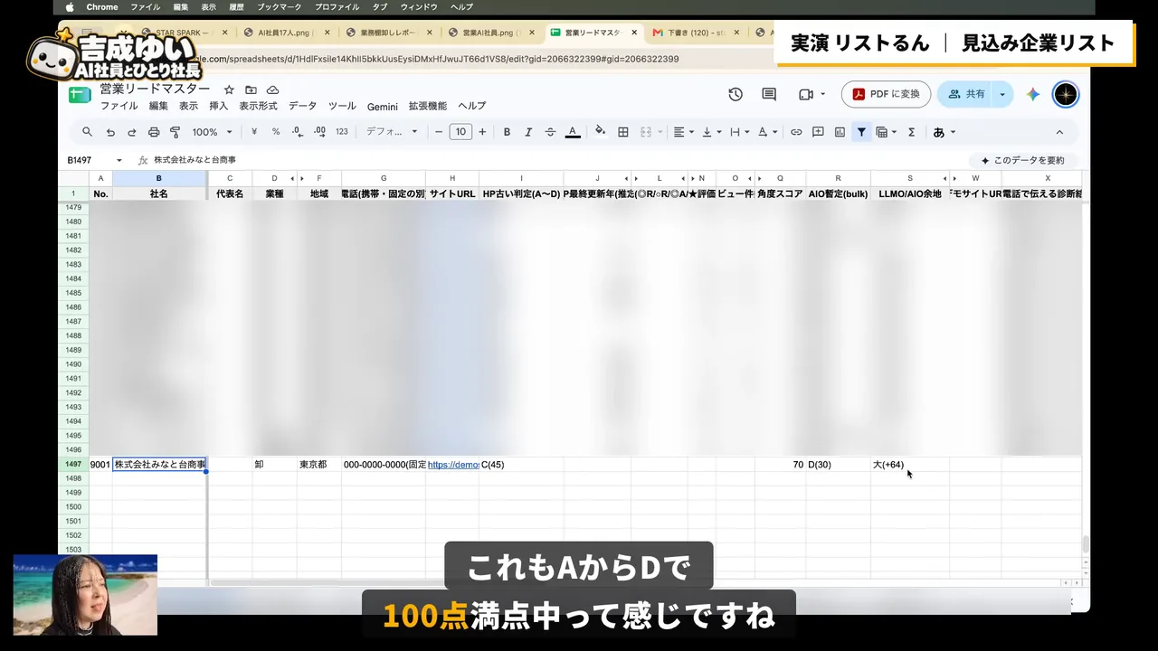
Task: Insert link with the chain icon
Action: coord(796,132)
